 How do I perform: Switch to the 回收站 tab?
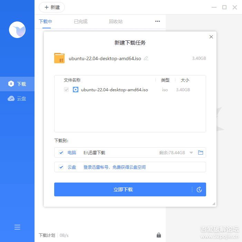pyautogui.click(x=116, y=21)
